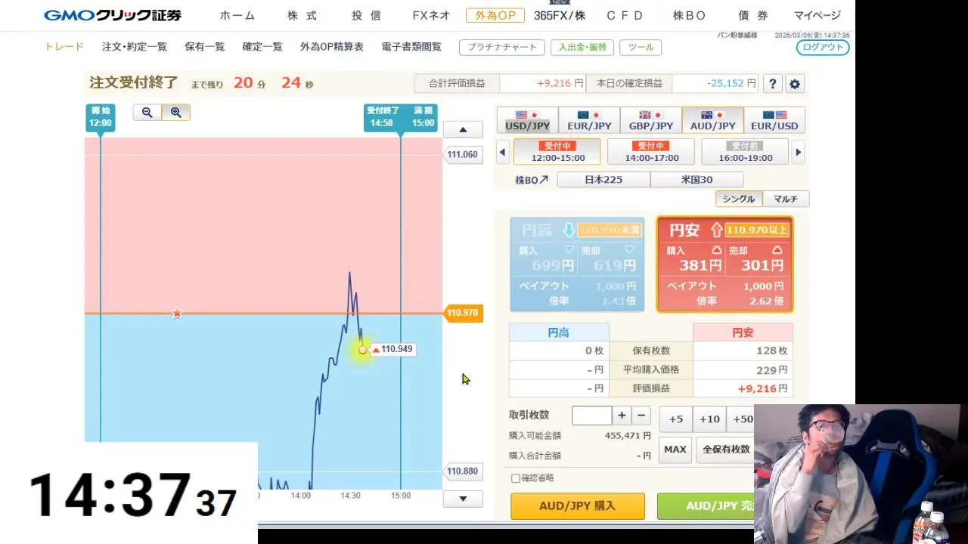Launch プラチナチャート
This screenshot has height=544, width=968.
[502, 47]
